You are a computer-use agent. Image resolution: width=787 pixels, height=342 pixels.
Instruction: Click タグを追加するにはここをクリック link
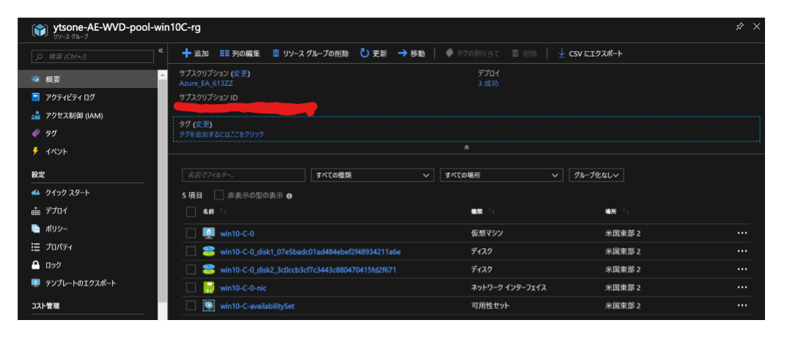(221, 135)
